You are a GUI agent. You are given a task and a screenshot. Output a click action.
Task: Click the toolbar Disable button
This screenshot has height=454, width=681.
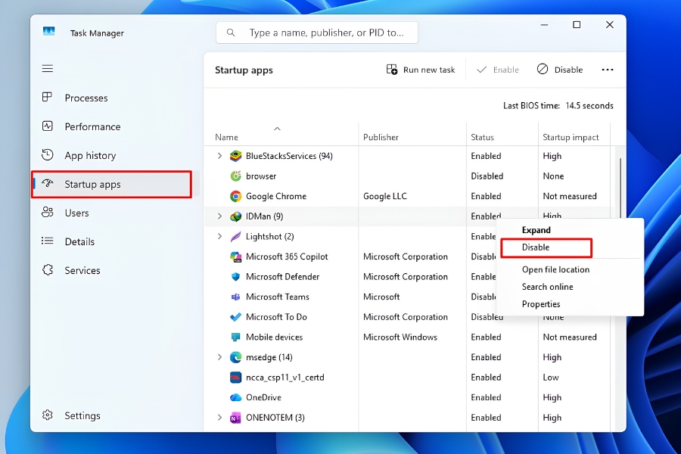[x=560, y=70]
